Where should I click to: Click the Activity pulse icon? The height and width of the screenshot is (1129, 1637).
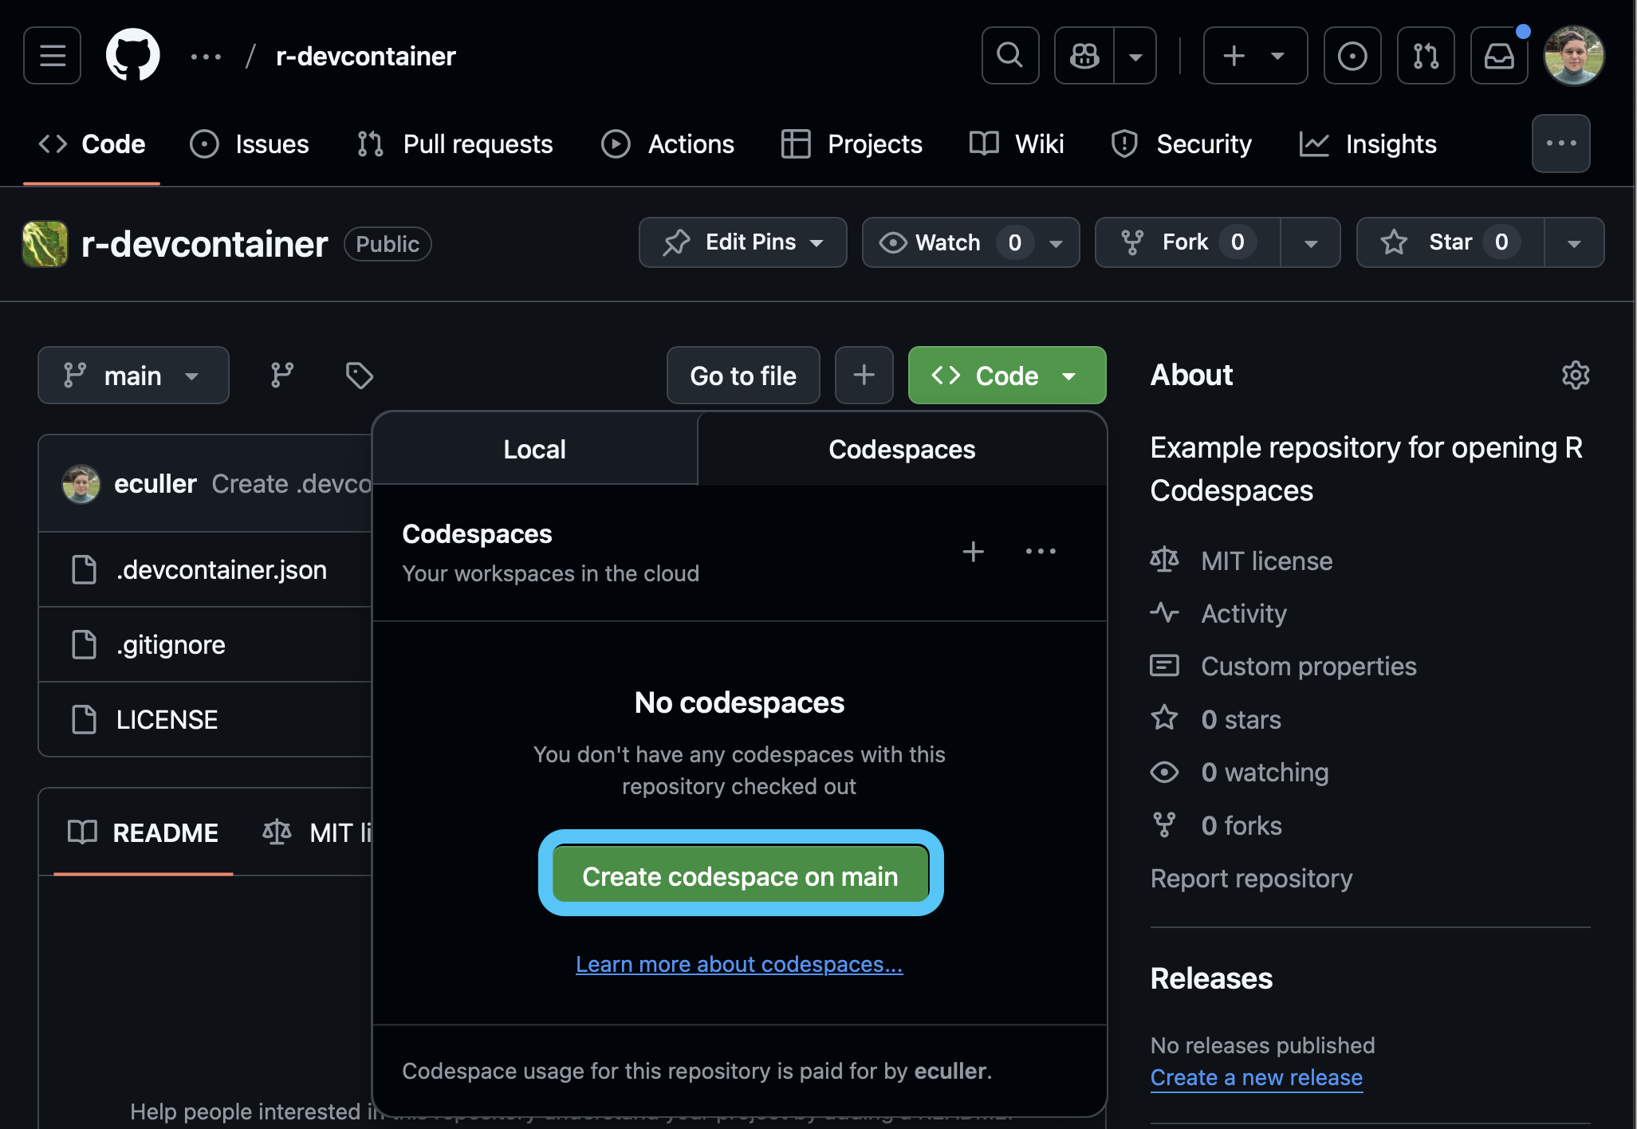click(x=1164, y=613)
